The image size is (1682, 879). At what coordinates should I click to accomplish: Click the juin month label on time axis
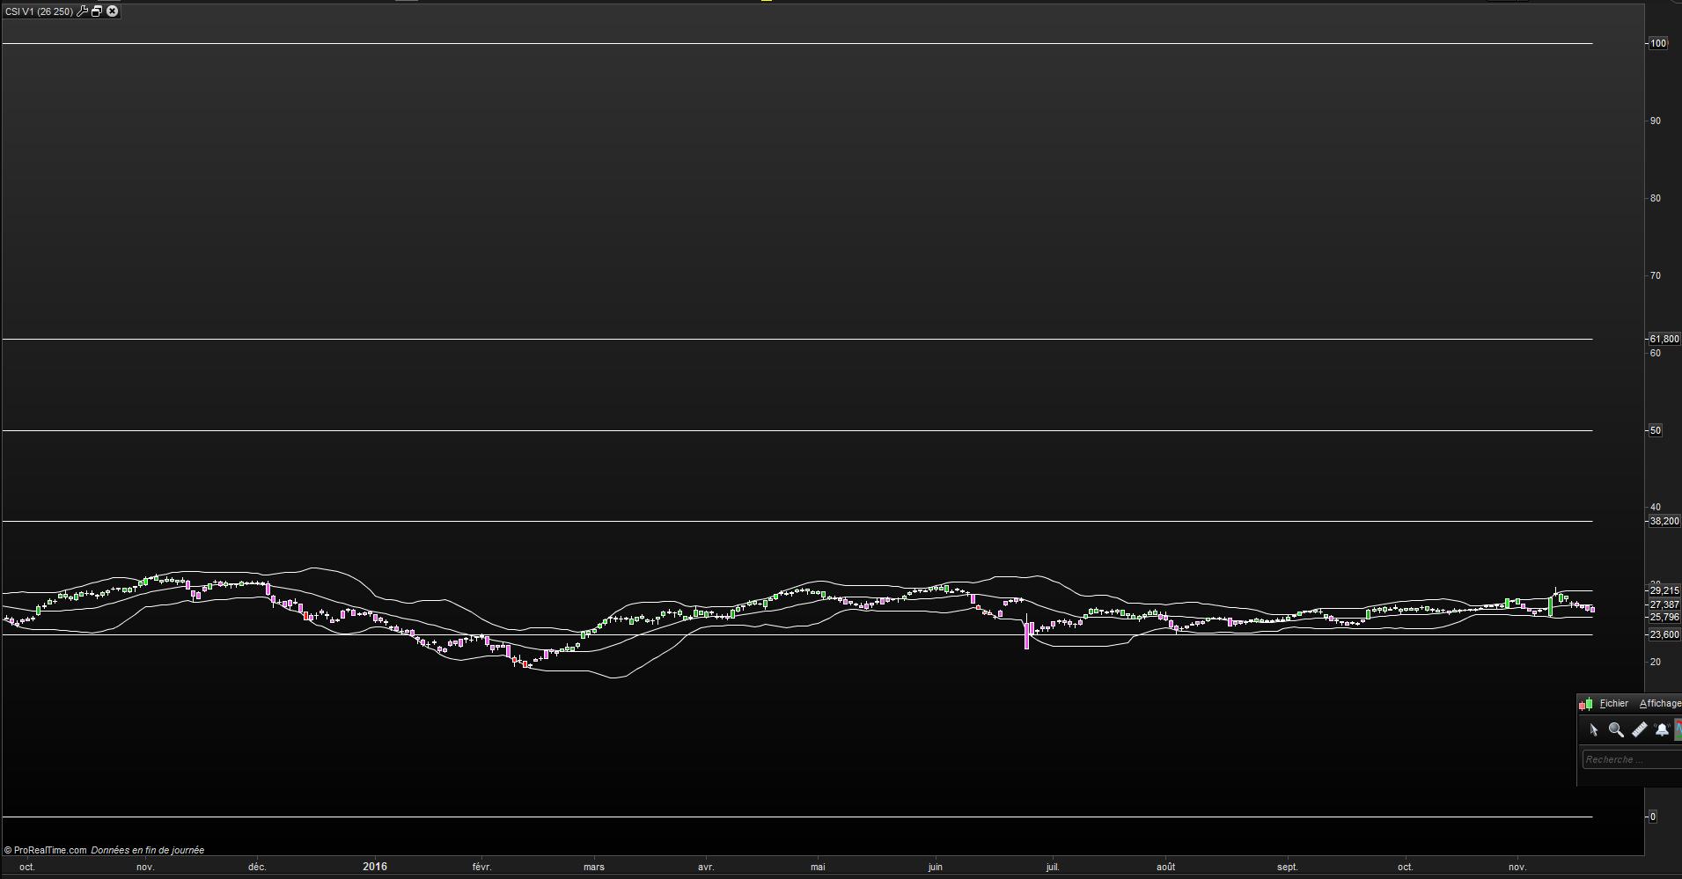935,867
